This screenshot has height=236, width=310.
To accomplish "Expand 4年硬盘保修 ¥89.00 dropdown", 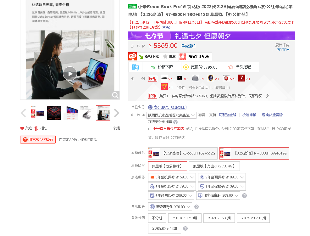I will click(x=171, y=195).
